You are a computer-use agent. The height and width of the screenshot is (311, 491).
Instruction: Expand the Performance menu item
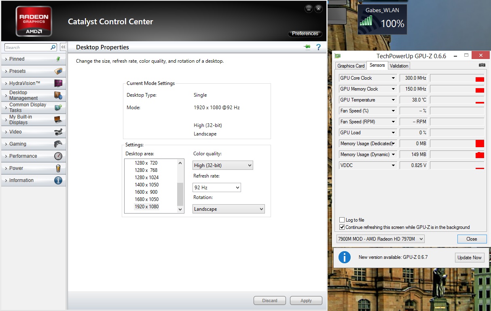[x=34, y=156]
